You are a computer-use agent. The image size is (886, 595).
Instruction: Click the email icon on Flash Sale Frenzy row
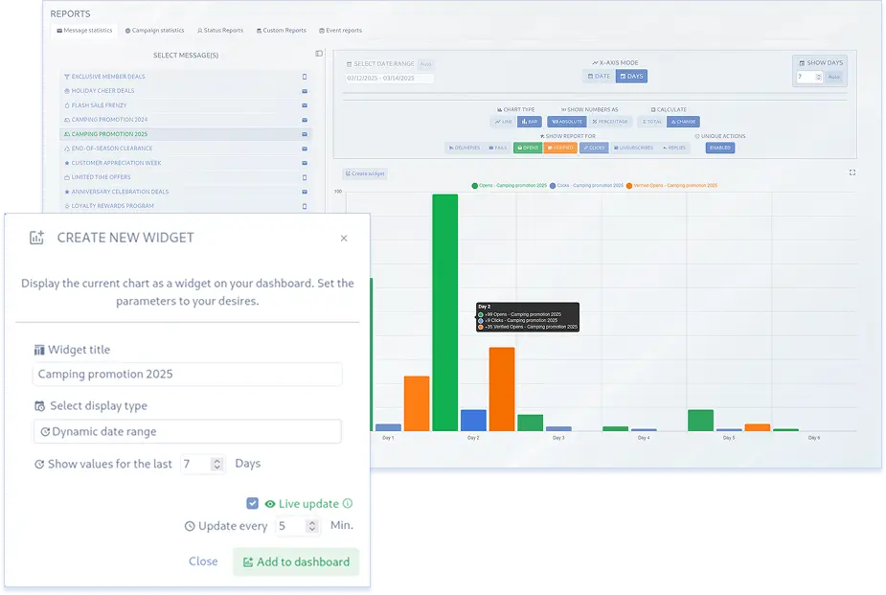point(305,105)
